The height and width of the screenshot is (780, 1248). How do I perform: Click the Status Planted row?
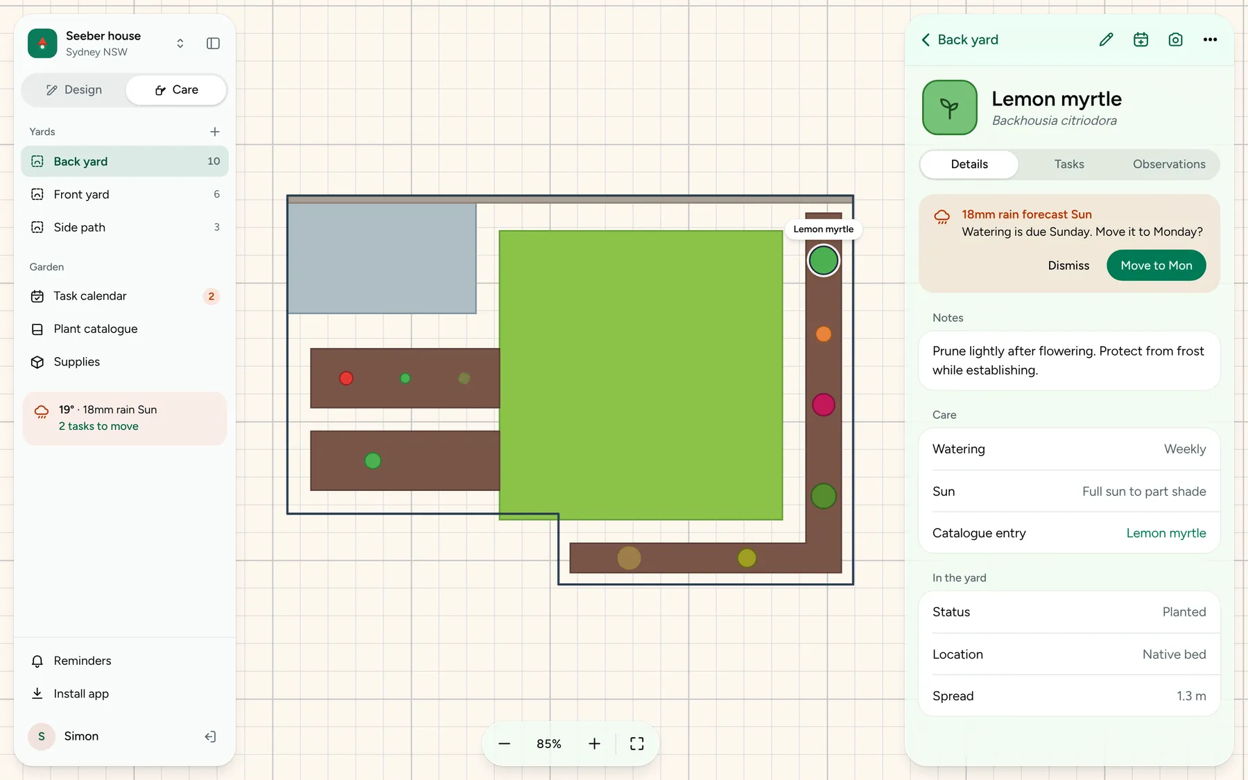[x=1068, y=612]
